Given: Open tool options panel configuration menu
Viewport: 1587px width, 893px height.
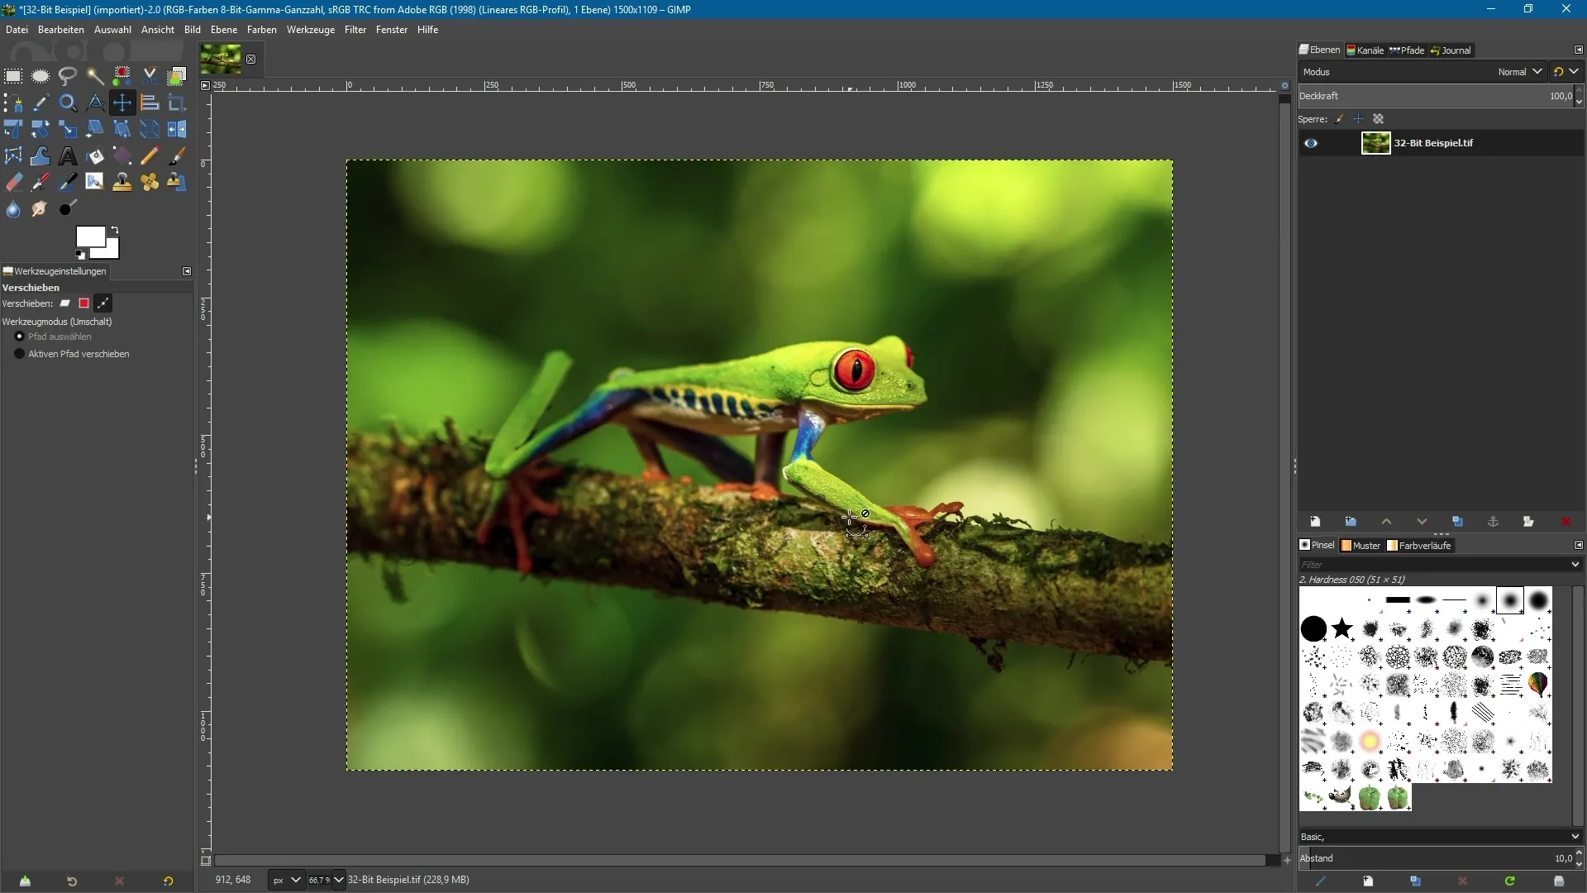Looking at the screenshot, I should 187,271.
